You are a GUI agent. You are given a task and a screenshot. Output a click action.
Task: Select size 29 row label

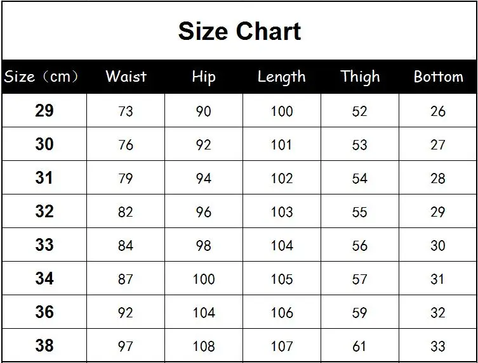click(44, 110)
